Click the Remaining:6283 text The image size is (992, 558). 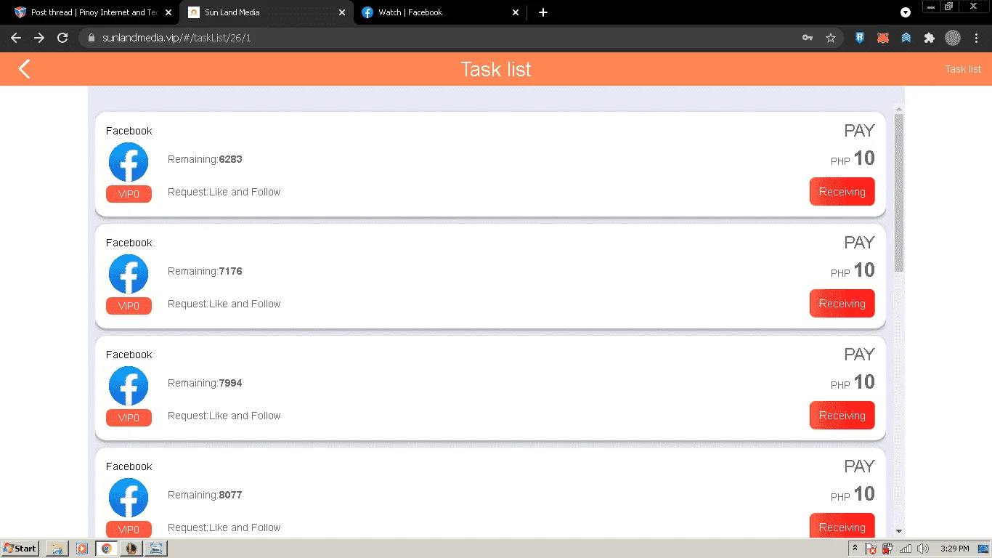click(x=205, y=159)
